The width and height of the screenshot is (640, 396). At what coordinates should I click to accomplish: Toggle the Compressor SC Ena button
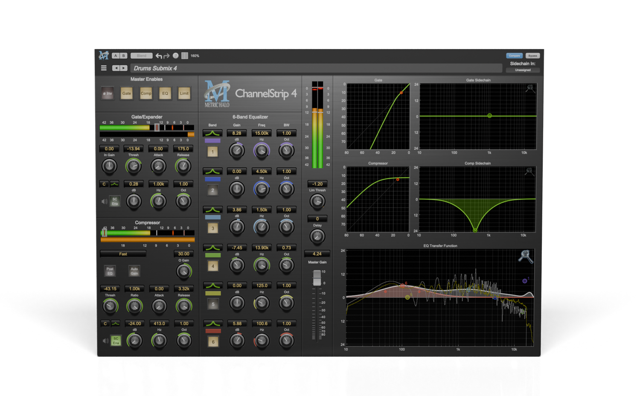116,341
